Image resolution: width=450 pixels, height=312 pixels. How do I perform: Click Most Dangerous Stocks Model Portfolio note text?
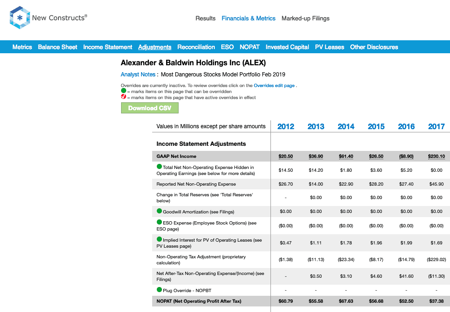coord(223,75)
